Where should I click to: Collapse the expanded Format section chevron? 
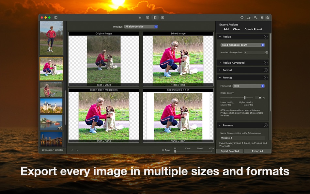[220, 78]
